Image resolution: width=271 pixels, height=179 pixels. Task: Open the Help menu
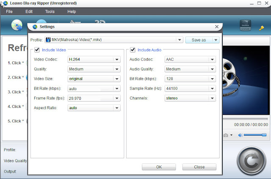click(x=72, y=11)
